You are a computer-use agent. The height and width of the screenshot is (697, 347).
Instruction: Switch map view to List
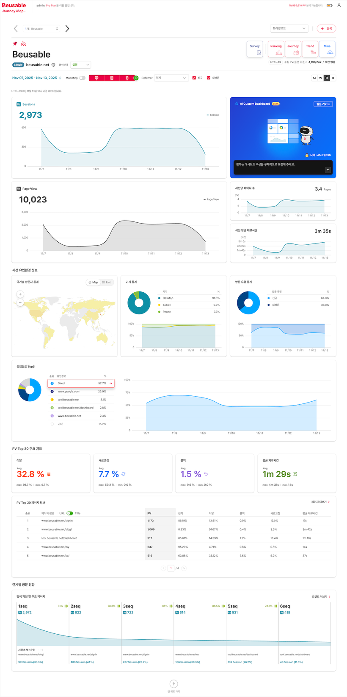pyautogui.click(x=107, y=283)
